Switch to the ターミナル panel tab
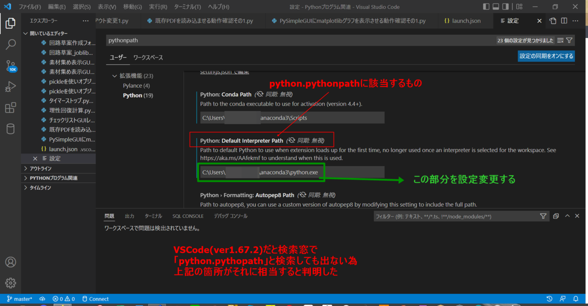 coord(153,216)
